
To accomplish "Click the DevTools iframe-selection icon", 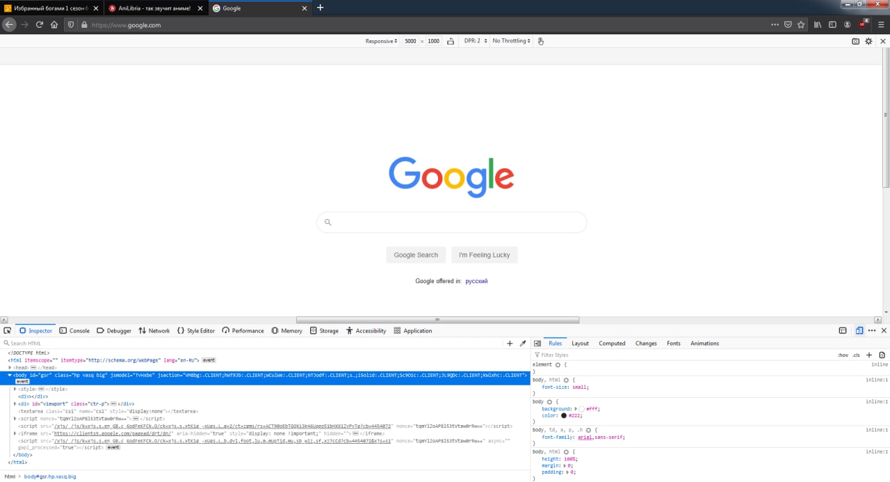I will tap(843, 330).
